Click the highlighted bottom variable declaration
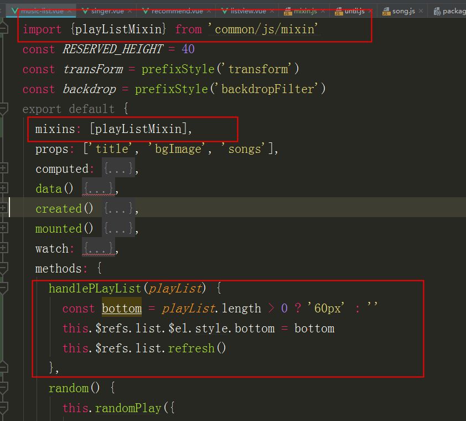 tap(122, 308)
